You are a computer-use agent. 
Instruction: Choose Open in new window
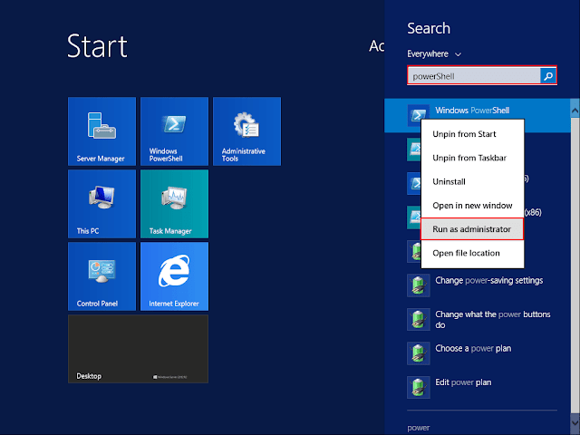472,206
